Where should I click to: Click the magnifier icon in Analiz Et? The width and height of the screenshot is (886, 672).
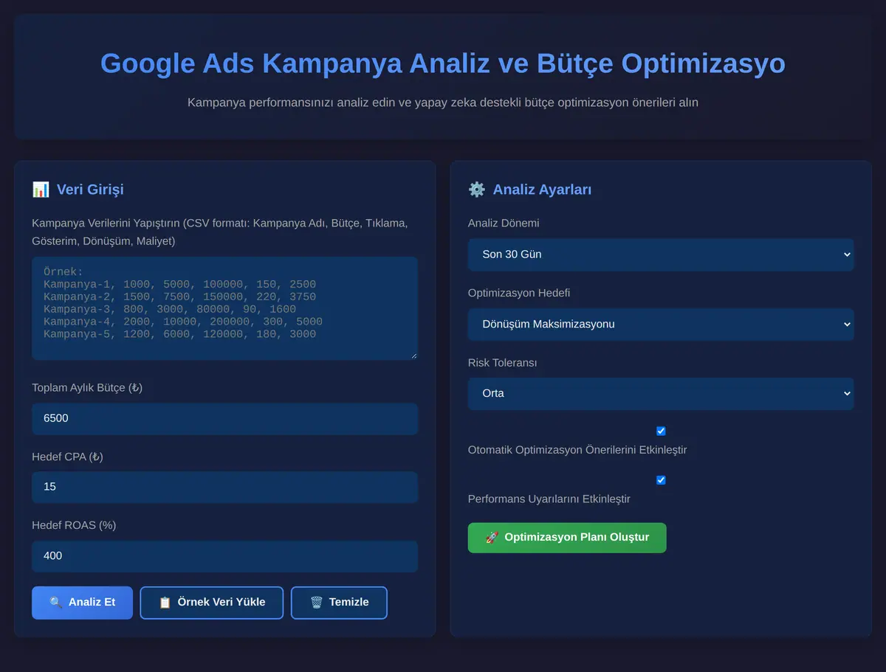55,603
